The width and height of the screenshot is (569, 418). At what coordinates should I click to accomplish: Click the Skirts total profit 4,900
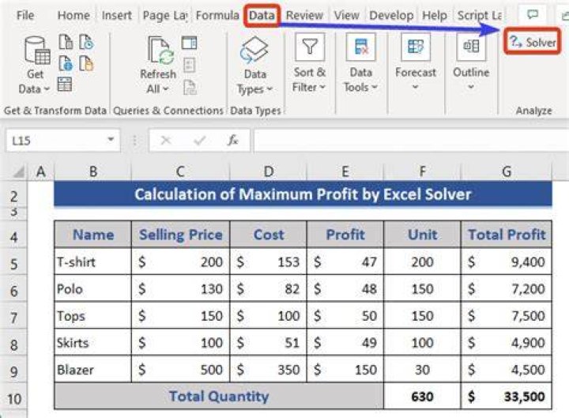pyautogui.click(x=507, y=342)
